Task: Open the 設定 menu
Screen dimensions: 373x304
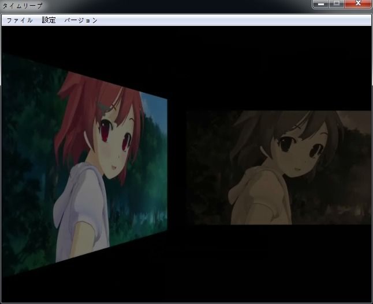Action: pos(49,20)
